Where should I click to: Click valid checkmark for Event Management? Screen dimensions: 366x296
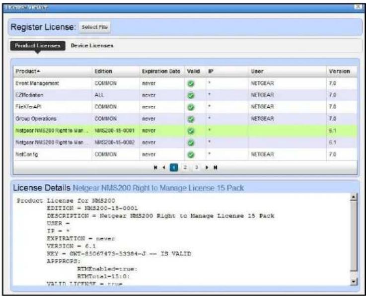(x=191, y=83)
